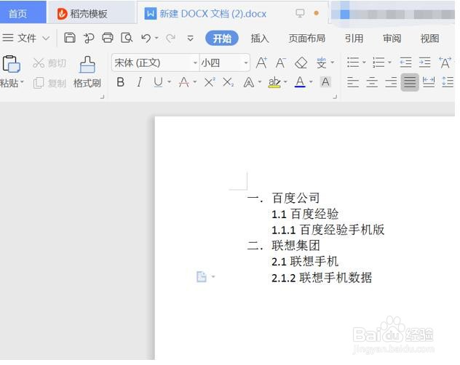Image resolution: width=460 pixels, height=365 pixels.
Task: Toggle Subscript formatting
Action: tap(228, 82)
